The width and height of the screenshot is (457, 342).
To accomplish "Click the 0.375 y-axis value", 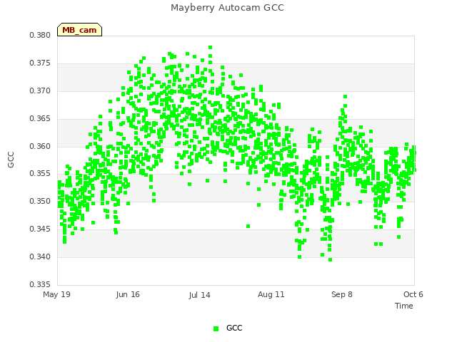I will coord(40,63).
